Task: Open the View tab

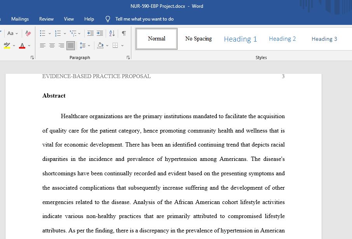Action: (69, 19)
